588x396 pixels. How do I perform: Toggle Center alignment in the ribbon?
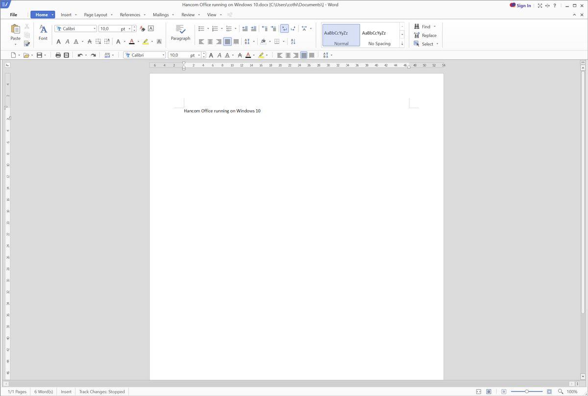(x=210, y=42)
